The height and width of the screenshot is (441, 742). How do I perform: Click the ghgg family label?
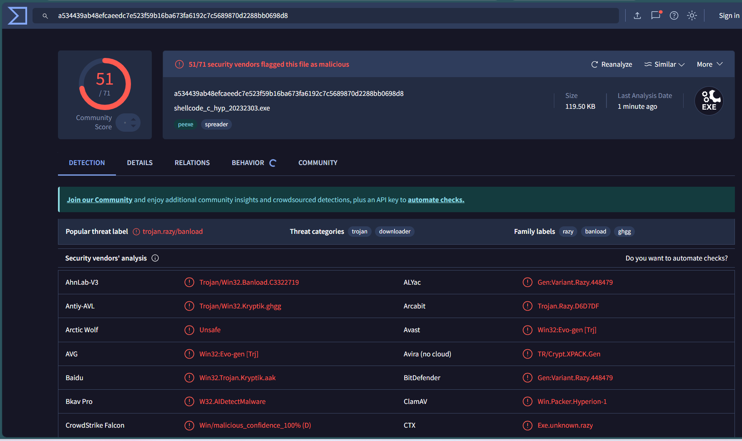pyautogui.click(x=624, y=231)
